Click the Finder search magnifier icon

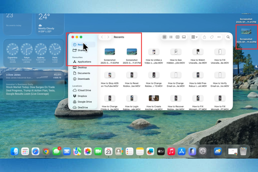228,37
